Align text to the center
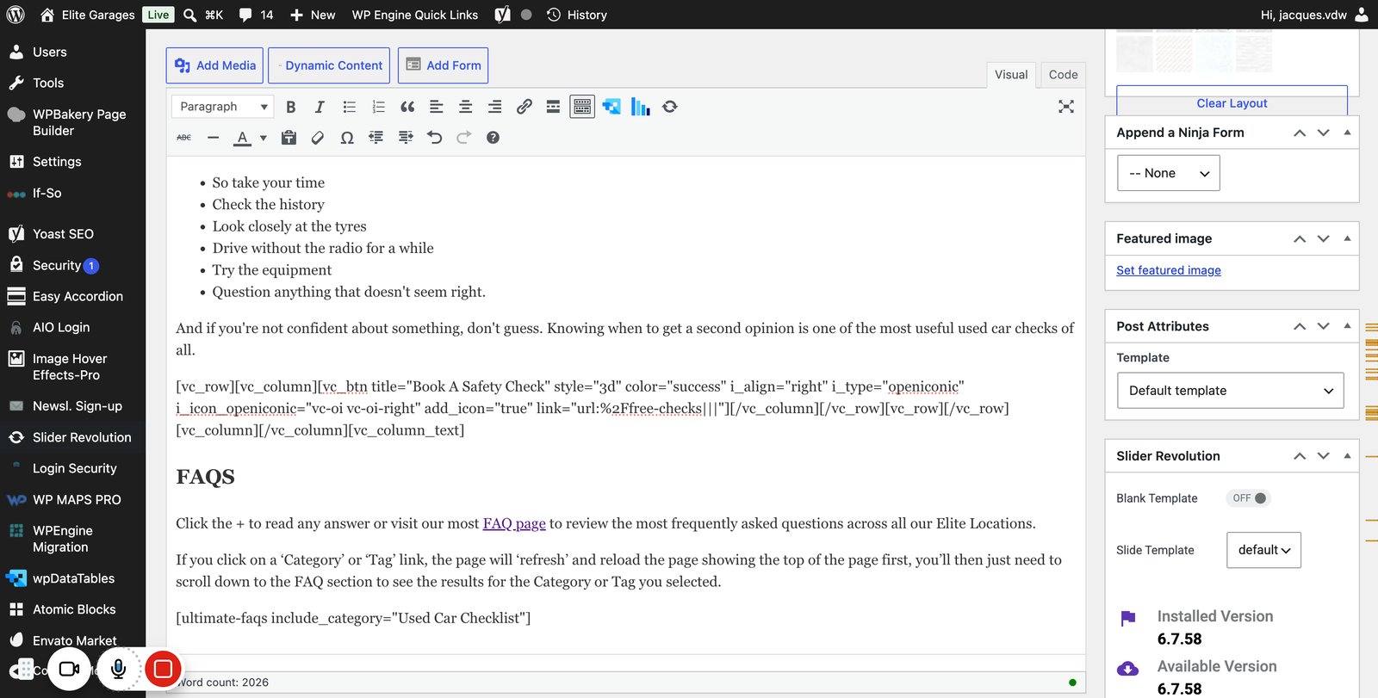Viewport: 1378px width, 698px height. pos(465,107)
